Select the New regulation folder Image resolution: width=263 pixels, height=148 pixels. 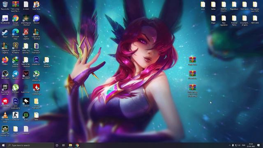(x=224, y=20)
